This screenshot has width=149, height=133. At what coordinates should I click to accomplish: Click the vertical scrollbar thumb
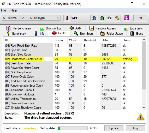click(144, 65)
